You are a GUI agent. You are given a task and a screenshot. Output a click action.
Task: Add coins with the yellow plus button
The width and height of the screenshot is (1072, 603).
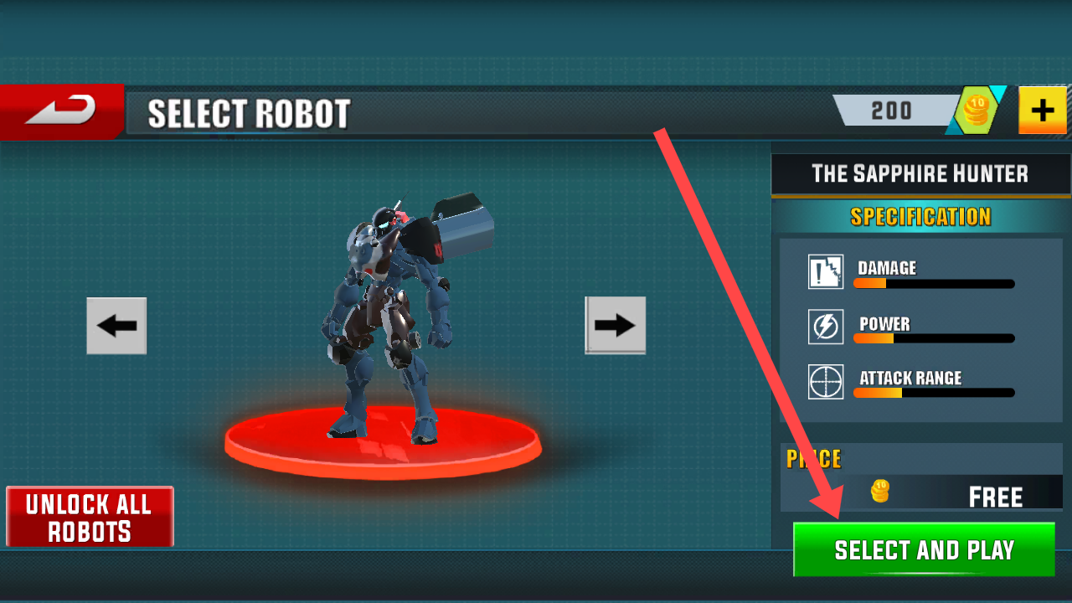coord(1042,110)
